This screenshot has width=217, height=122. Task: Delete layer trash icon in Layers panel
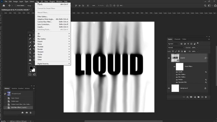(x=206, y=97)
